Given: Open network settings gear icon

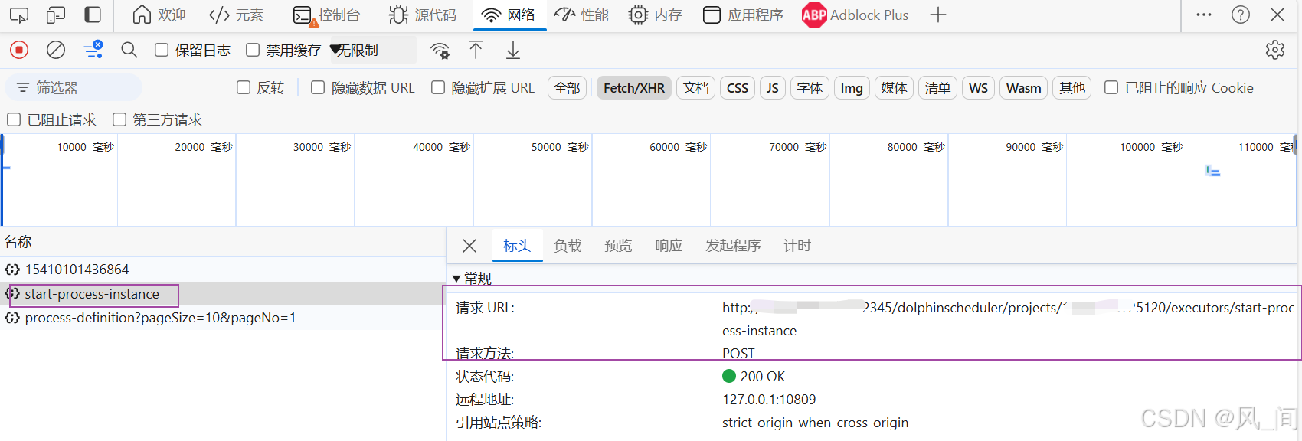Looking at the screenshot, I should 1274,51.
